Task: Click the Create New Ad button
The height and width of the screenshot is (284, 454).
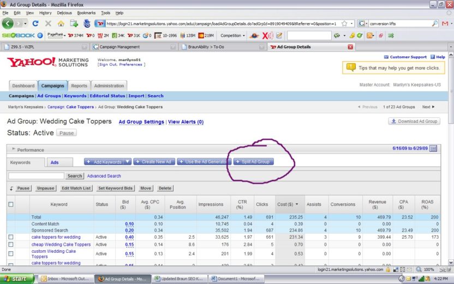Action: [x=154, y=162]
